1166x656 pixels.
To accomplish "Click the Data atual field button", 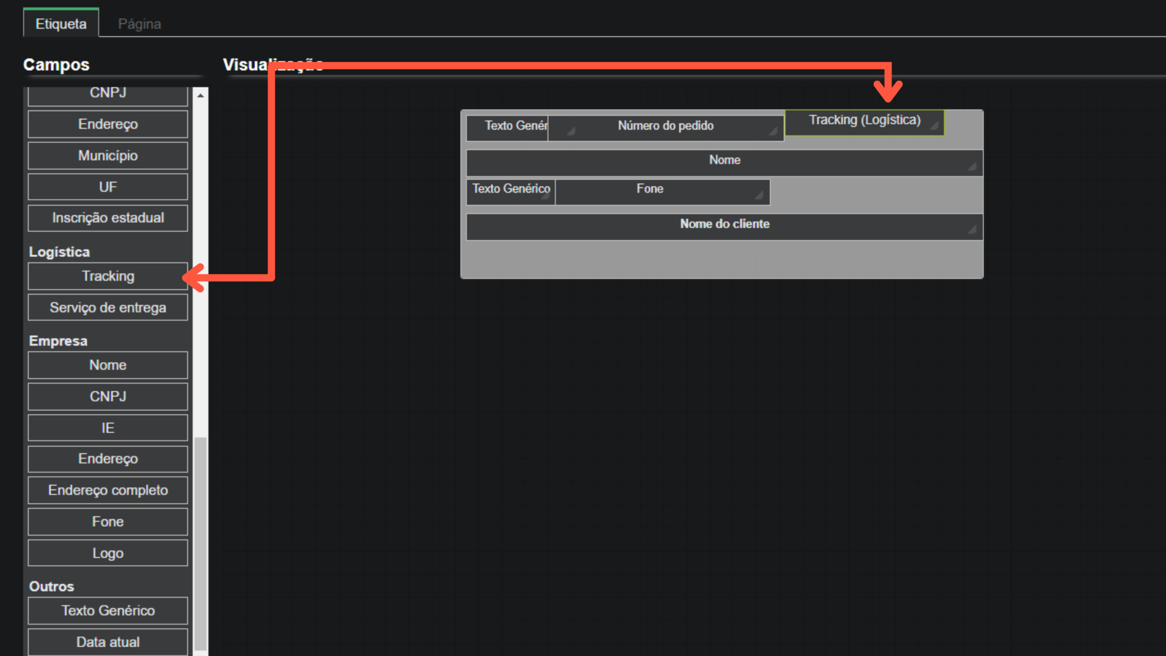I will coord(108,642).
